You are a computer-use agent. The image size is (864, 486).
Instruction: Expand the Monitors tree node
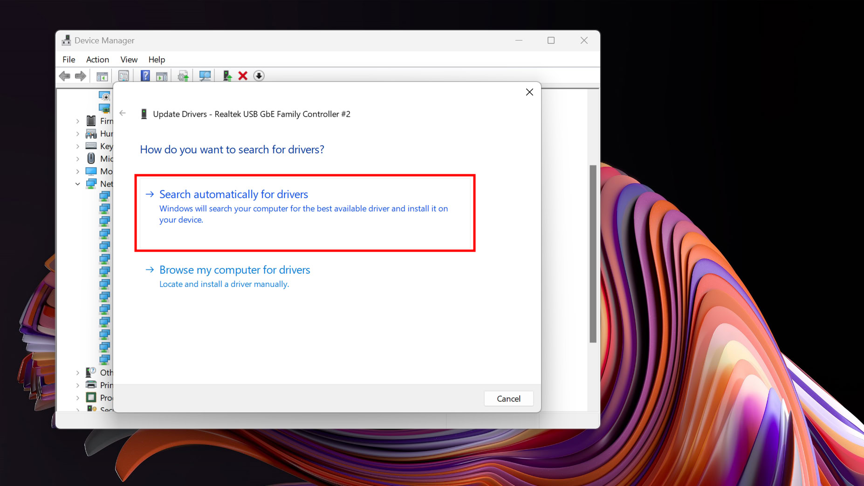[78, 171]
